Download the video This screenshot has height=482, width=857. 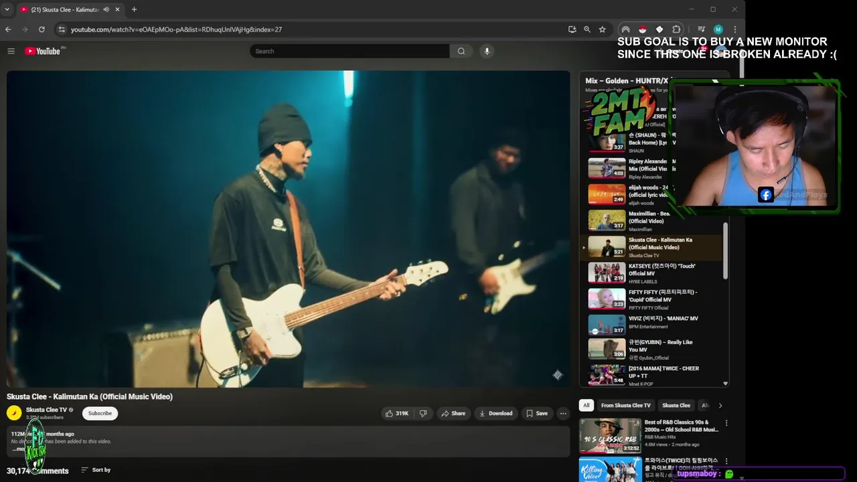[496, 414]
